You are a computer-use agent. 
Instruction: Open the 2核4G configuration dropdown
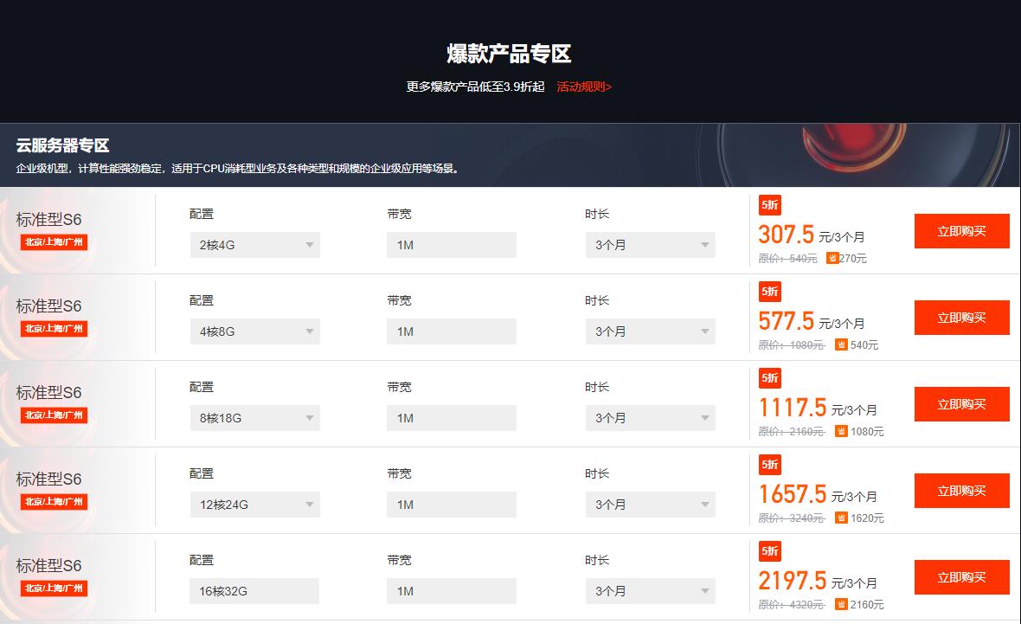click(x=254, y=245)
